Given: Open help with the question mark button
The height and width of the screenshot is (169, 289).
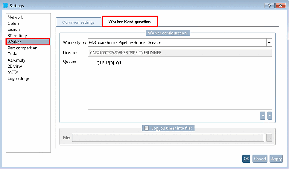Looking at the screenshot, I should 269,6.
